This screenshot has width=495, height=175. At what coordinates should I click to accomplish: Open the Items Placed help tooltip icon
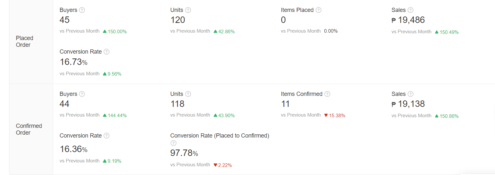point(319,10)
